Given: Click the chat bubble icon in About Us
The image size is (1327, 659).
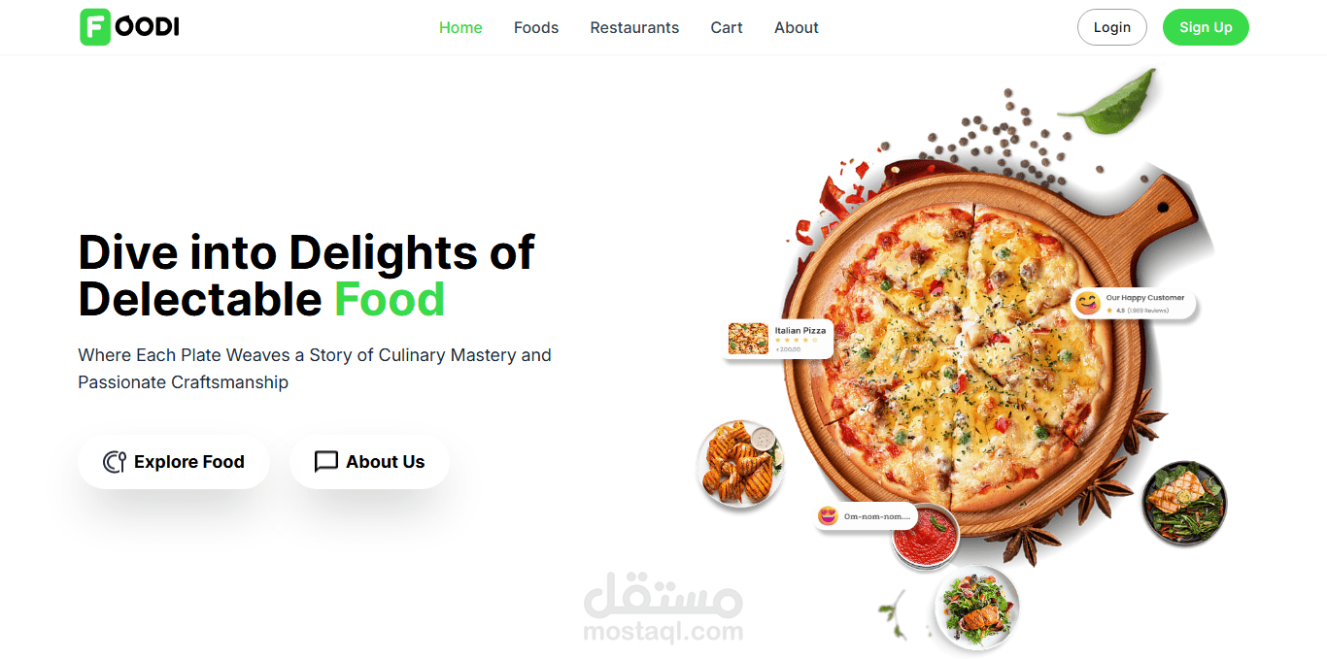Looking at the screenshot, I should pos(326,462).
